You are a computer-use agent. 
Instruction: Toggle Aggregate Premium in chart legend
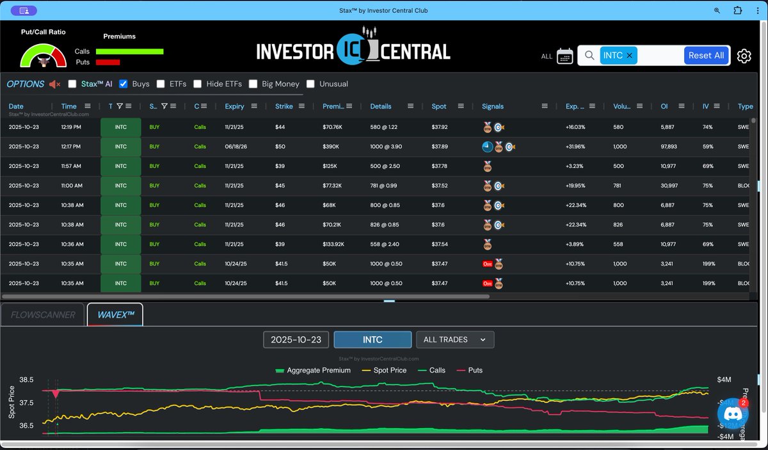point(313,370)
